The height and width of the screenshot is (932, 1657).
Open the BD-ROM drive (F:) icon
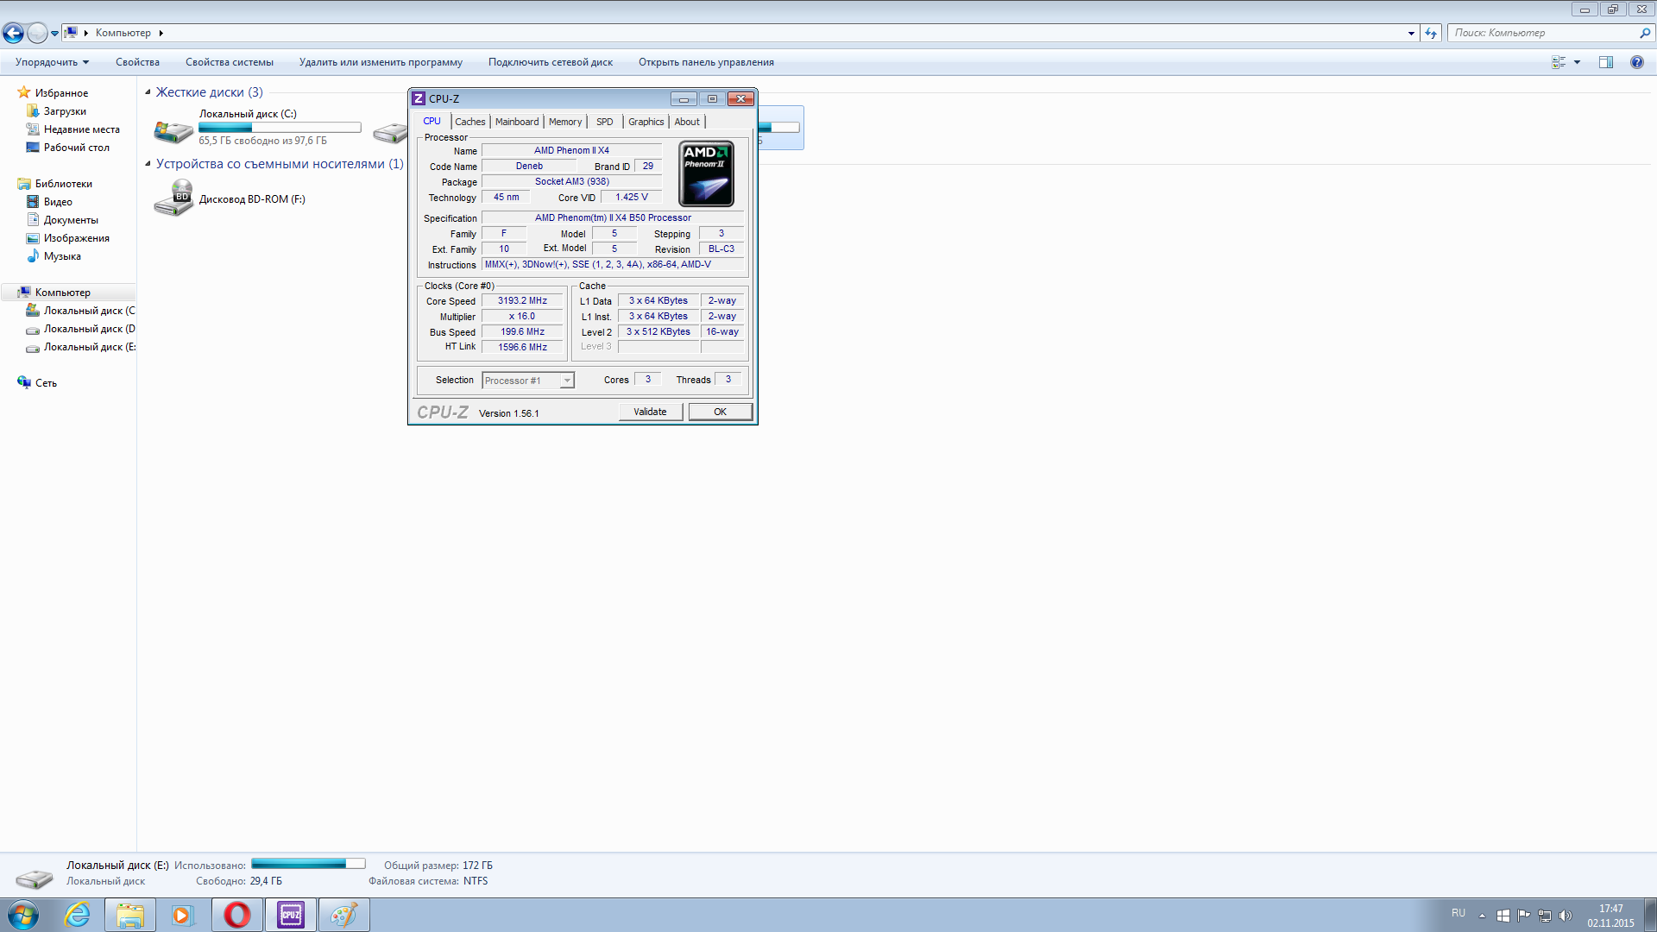173,198
